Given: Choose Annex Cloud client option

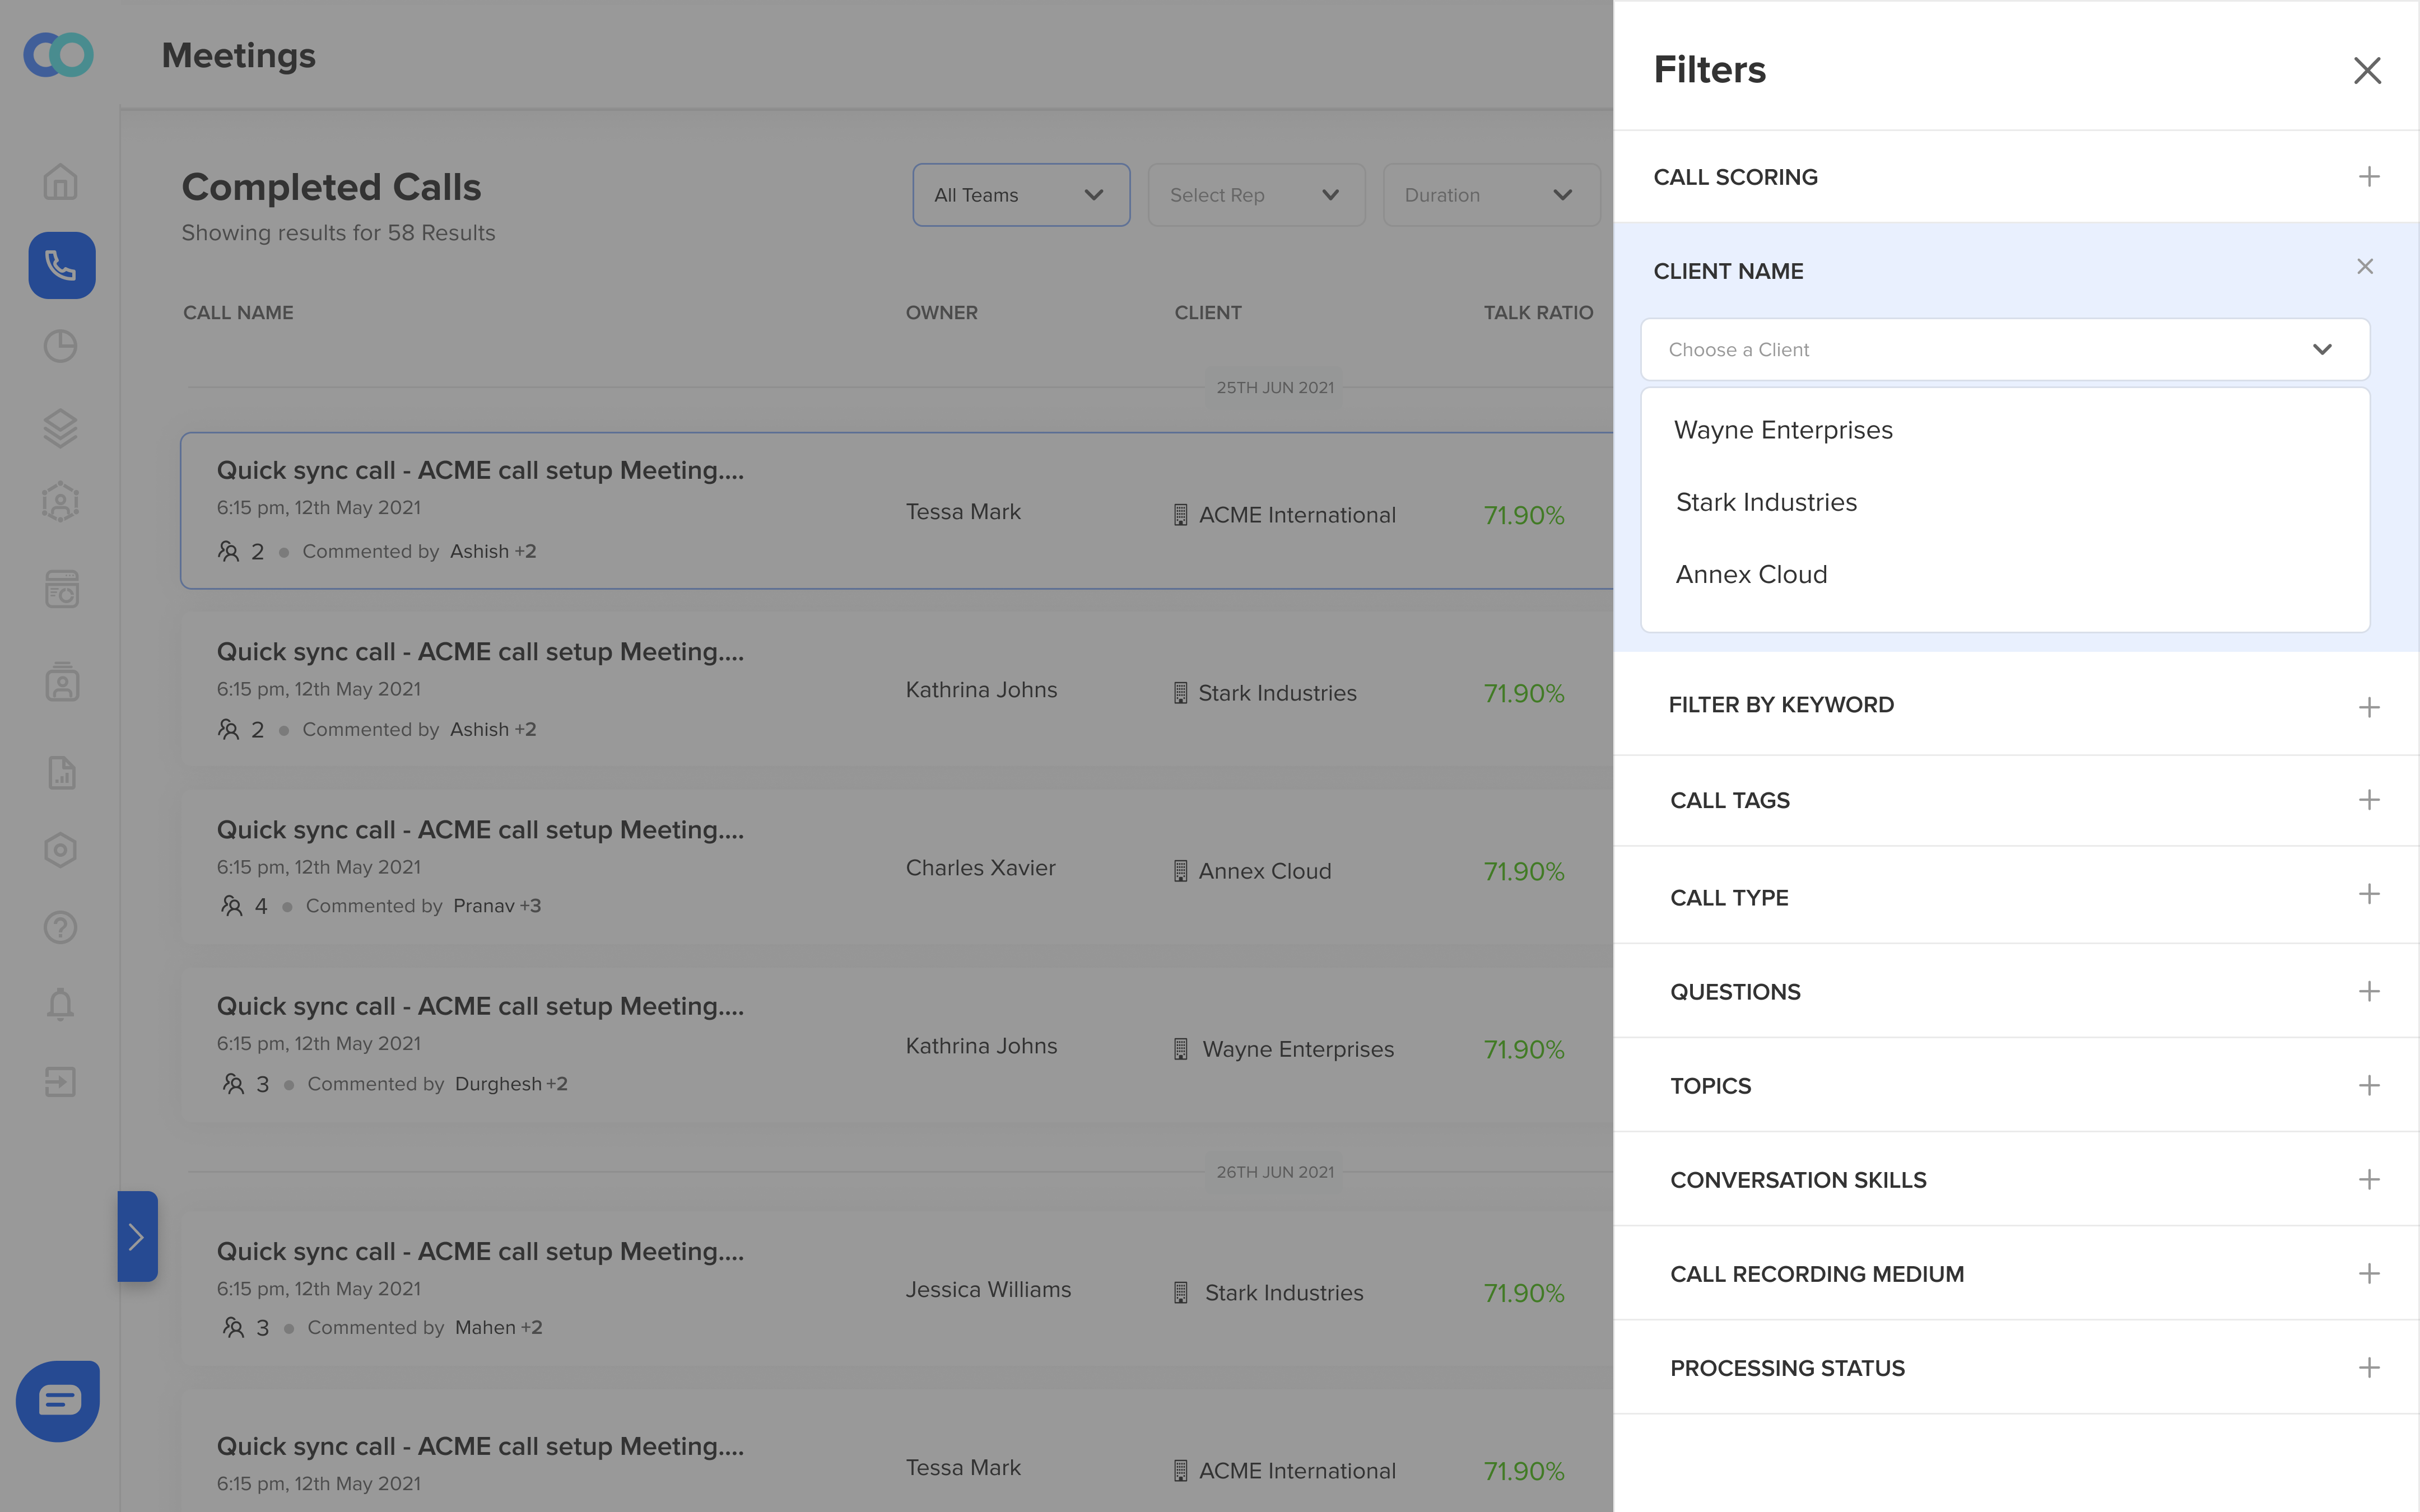Looking at the screenshot, I should 1751,575.
